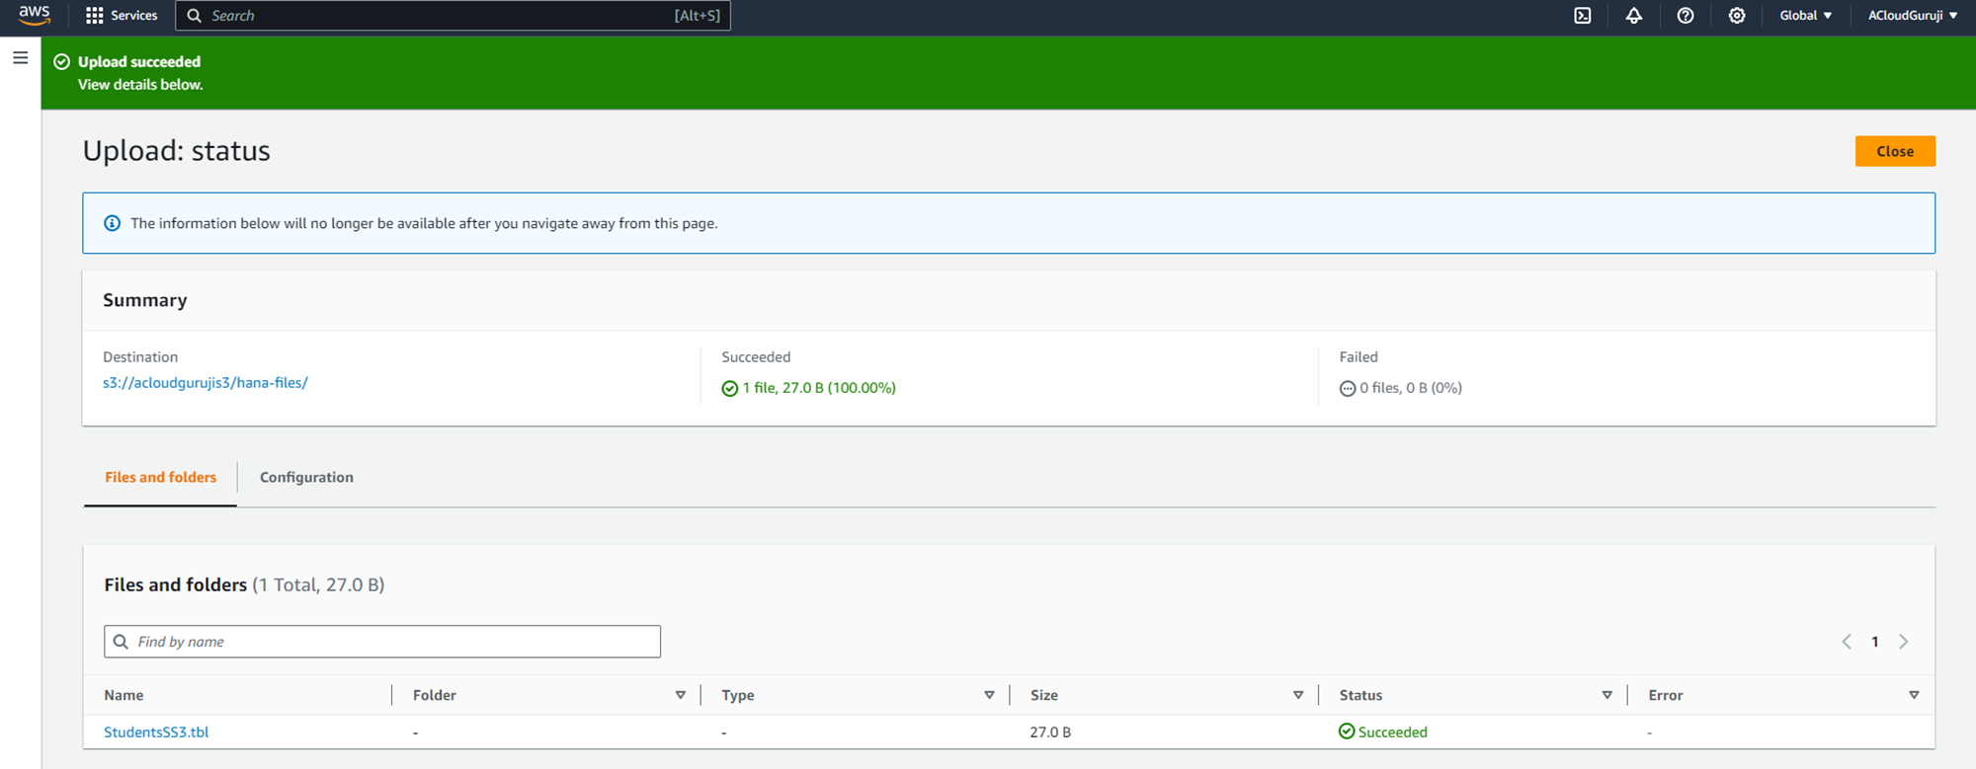Open the help question mark icon
The width and height of the screenshot is (1976, 769).
(x=1686, y=16)
